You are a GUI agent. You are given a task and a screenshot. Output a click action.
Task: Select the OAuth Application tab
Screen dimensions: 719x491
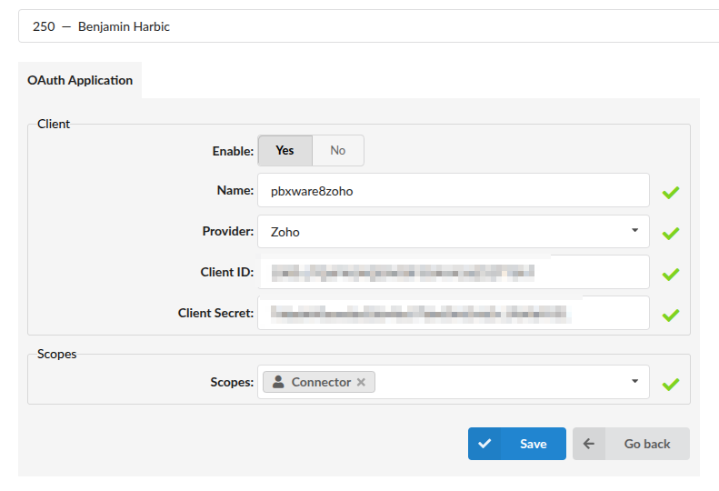80,80
